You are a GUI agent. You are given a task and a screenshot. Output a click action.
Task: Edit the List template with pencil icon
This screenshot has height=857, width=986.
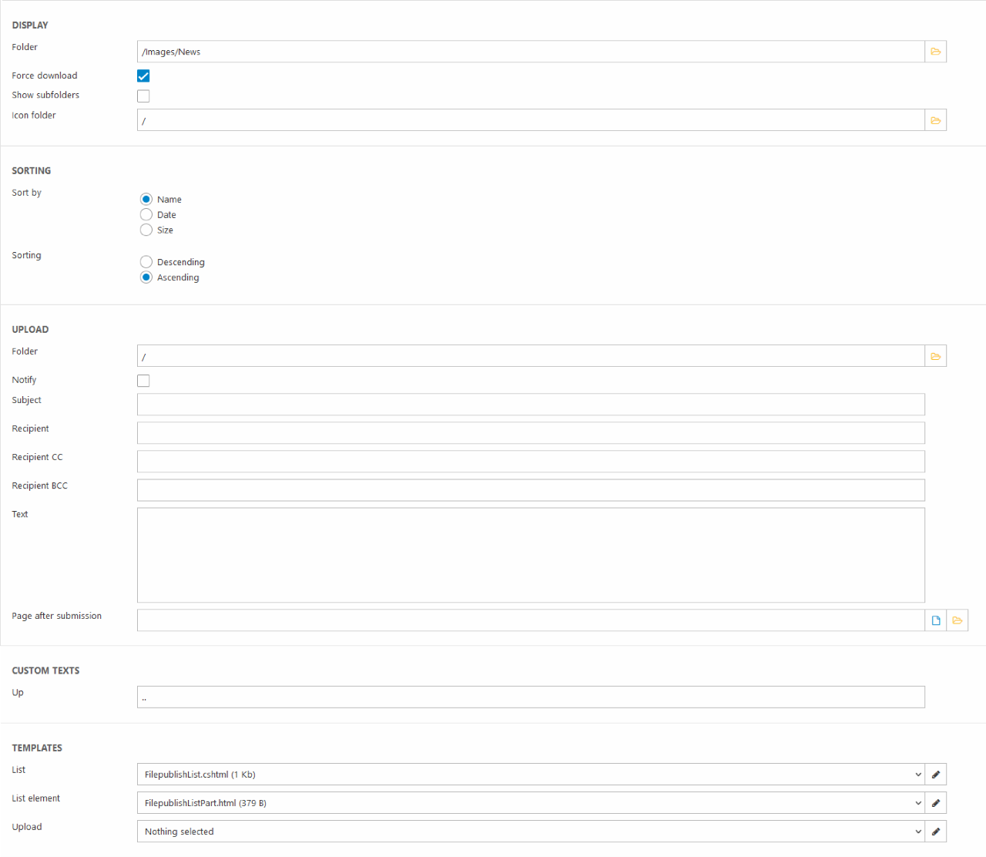(x=935, y=775)
